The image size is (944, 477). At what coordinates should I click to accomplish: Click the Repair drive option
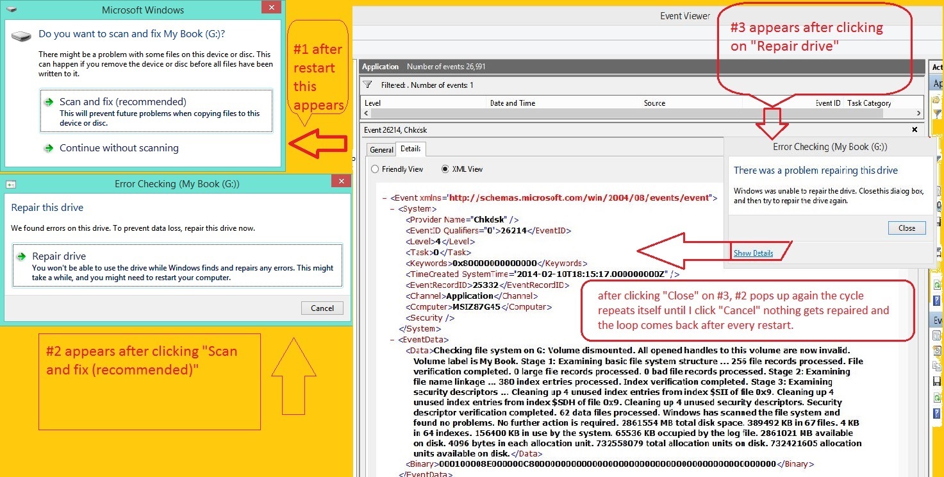tap(178, 265)
